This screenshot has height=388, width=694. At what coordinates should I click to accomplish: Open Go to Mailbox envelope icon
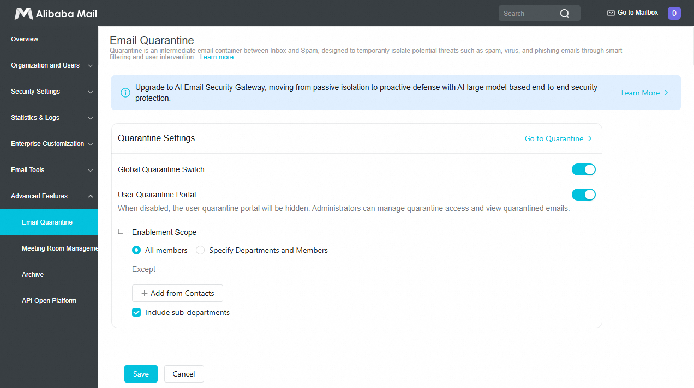tap(611, 13)
